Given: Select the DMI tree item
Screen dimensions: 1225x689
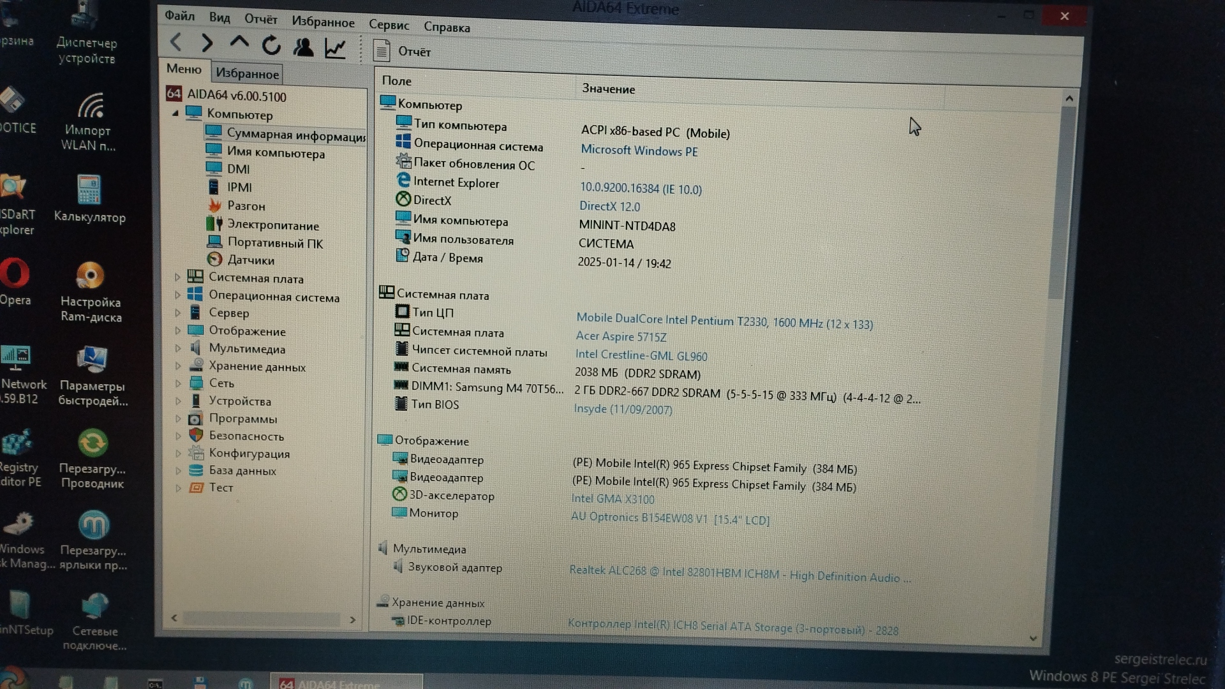Looking at the screenshot, I should coord(228,168).
